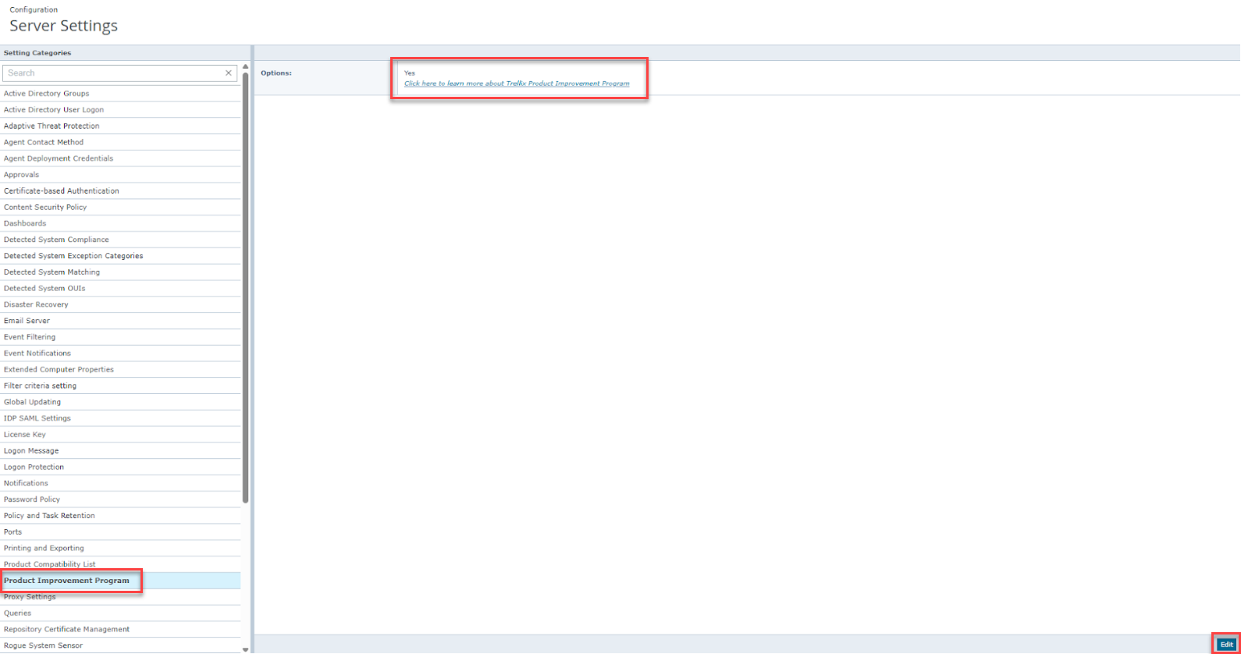Screen dimensions: 1241x654
Task: Select Password Policy category
Action: click(120, 499)
